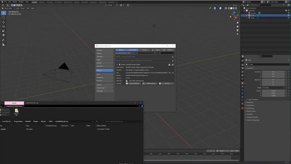Open the Modifier properties wrench tab icon
The image size is (291, 164).
click(x=242, y=87)
